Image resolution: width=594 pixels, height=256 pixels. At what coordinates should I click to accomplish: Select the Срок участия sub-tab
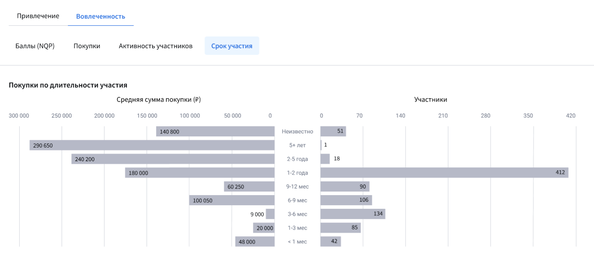point(232,46)
